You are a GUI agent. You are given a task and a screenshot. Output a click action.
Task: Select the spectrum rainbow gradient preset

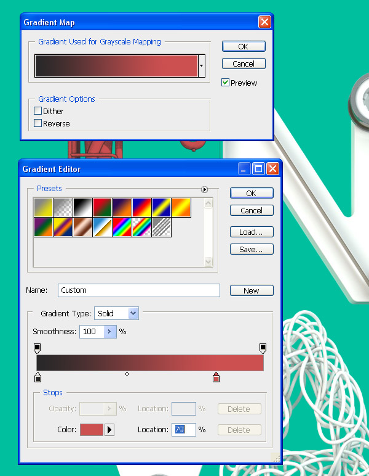pos(122,227)
